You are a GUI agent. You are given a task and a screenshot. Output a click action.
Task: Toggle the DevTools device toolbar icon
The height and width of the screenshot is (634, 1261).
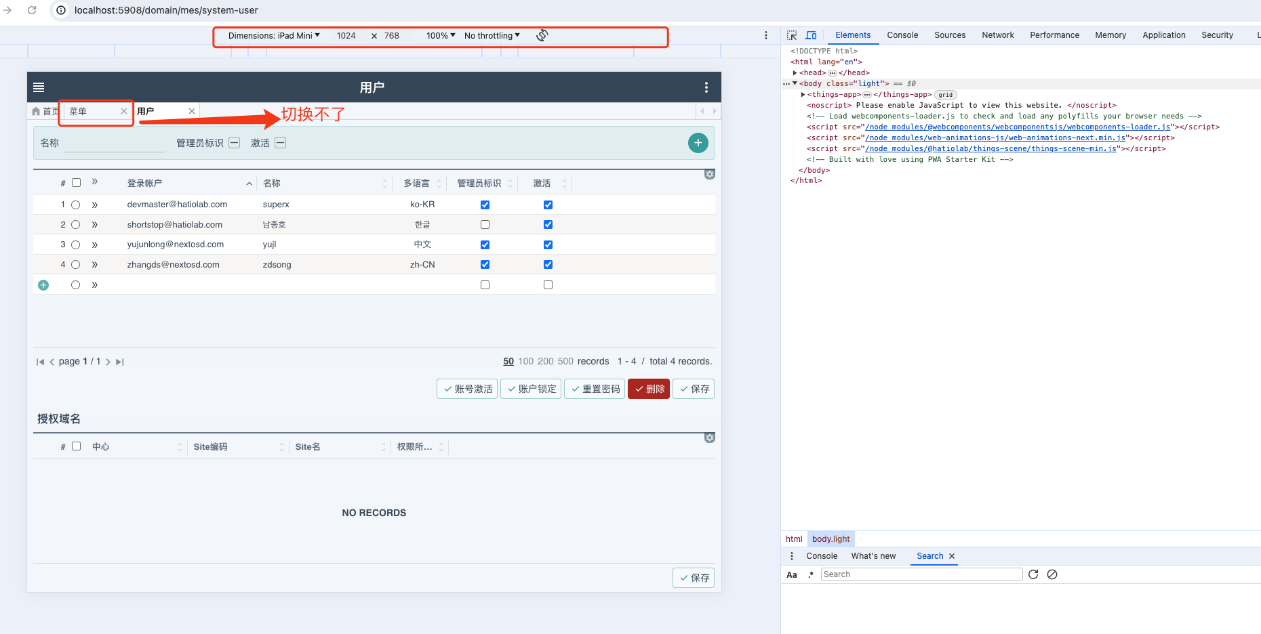[811, 35]
